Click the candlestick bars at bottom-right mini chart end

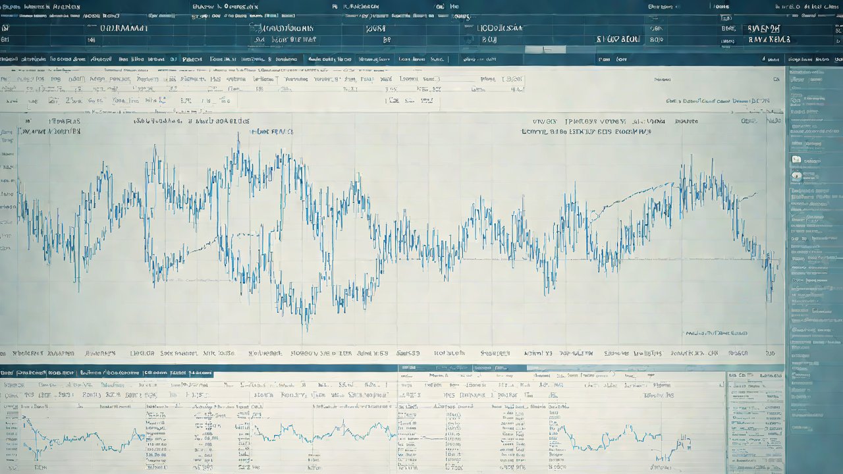coord(678,448)
